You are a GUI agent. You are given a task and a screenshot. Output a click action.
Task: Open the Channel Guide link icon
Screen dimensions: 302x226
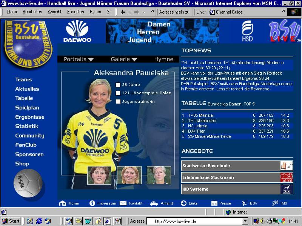coord(212,12)
